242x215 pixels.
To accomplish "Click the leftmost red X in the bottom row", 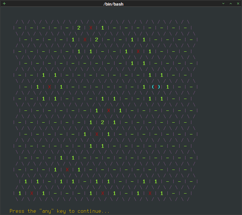I will (32, 193).
